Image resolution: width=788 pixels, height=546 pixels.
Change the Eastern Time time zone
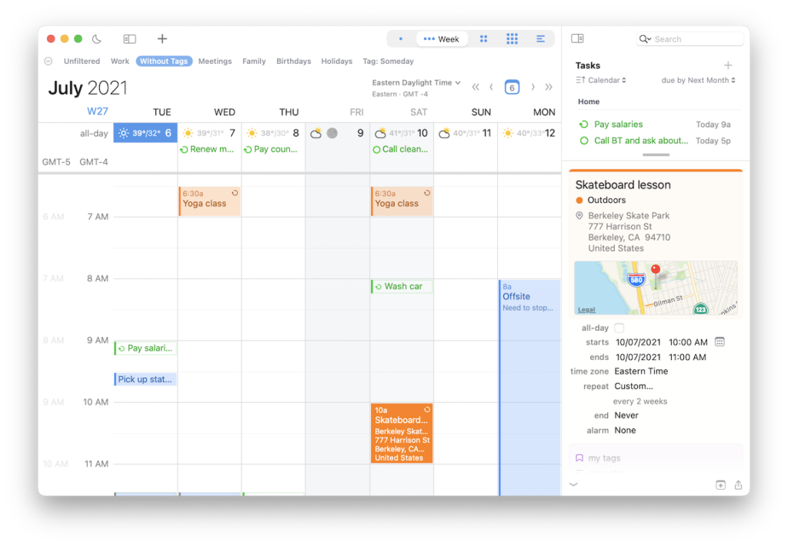tap(641, 371)
